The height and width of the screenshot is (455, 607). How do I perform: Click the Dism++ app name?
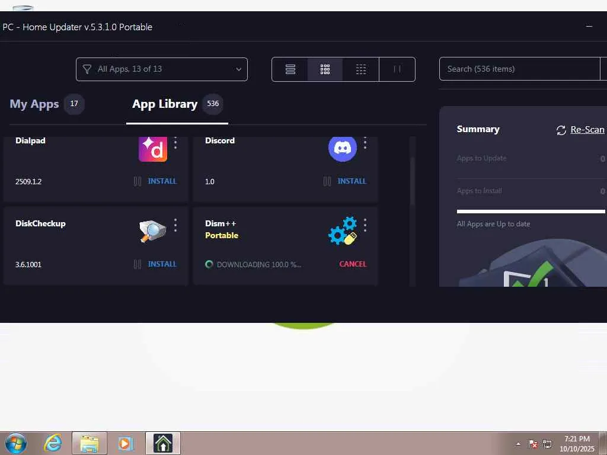pyautogui.click(x=221, y=223)
